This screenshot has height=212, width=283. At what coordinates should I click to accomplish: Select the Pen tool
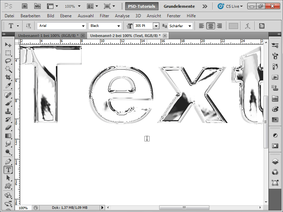pyautogui.click(x=8, y=161)
